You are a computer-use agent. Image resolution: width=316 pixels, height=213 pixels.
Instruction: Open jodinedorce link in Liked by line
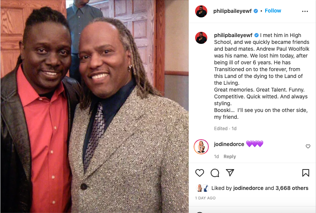248,188
